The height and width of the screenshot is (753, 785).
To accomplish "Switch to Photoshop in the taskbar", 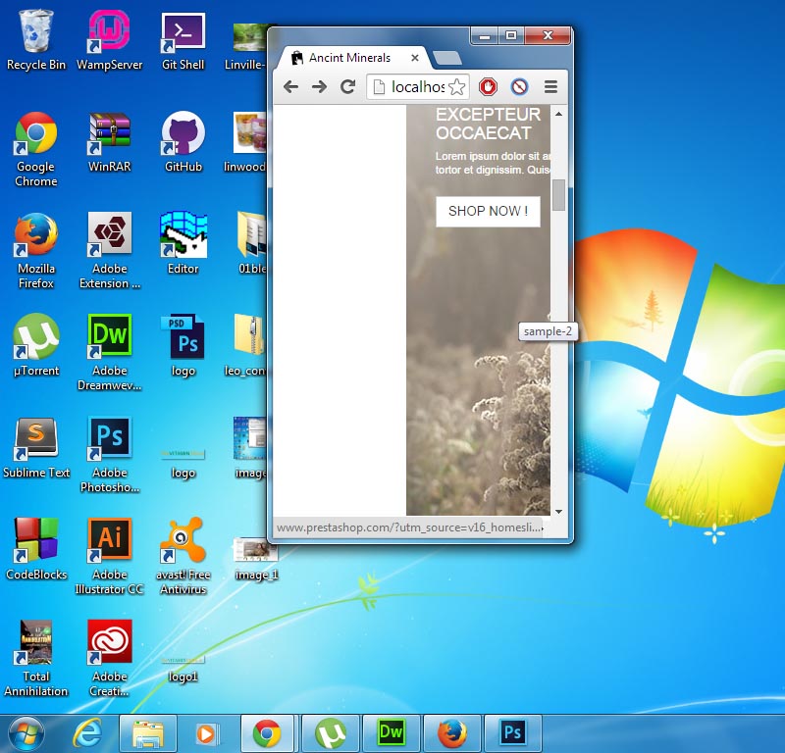I will click(511, 732).
